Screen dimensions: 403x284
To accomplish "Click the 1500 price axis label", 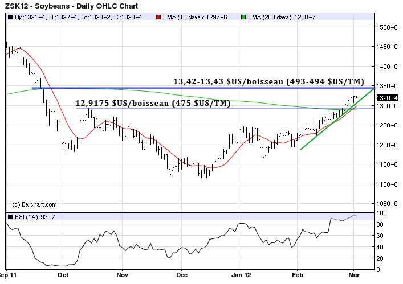I will 386,27.
